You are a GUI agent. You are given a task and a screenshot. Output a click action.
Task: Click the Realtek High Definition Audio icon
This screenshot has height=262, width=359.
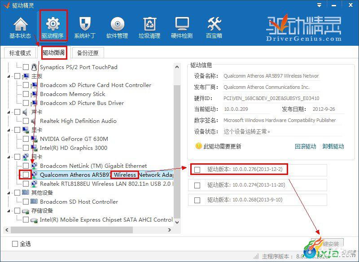[x=34, y=121]
